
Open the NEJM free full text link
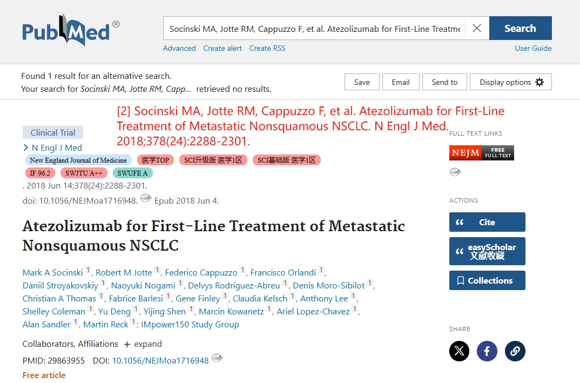coord(481,153)
